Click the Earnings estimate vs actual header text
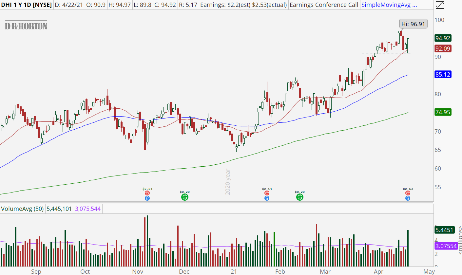This screenshot has height=275, width=462. point(243,5)
